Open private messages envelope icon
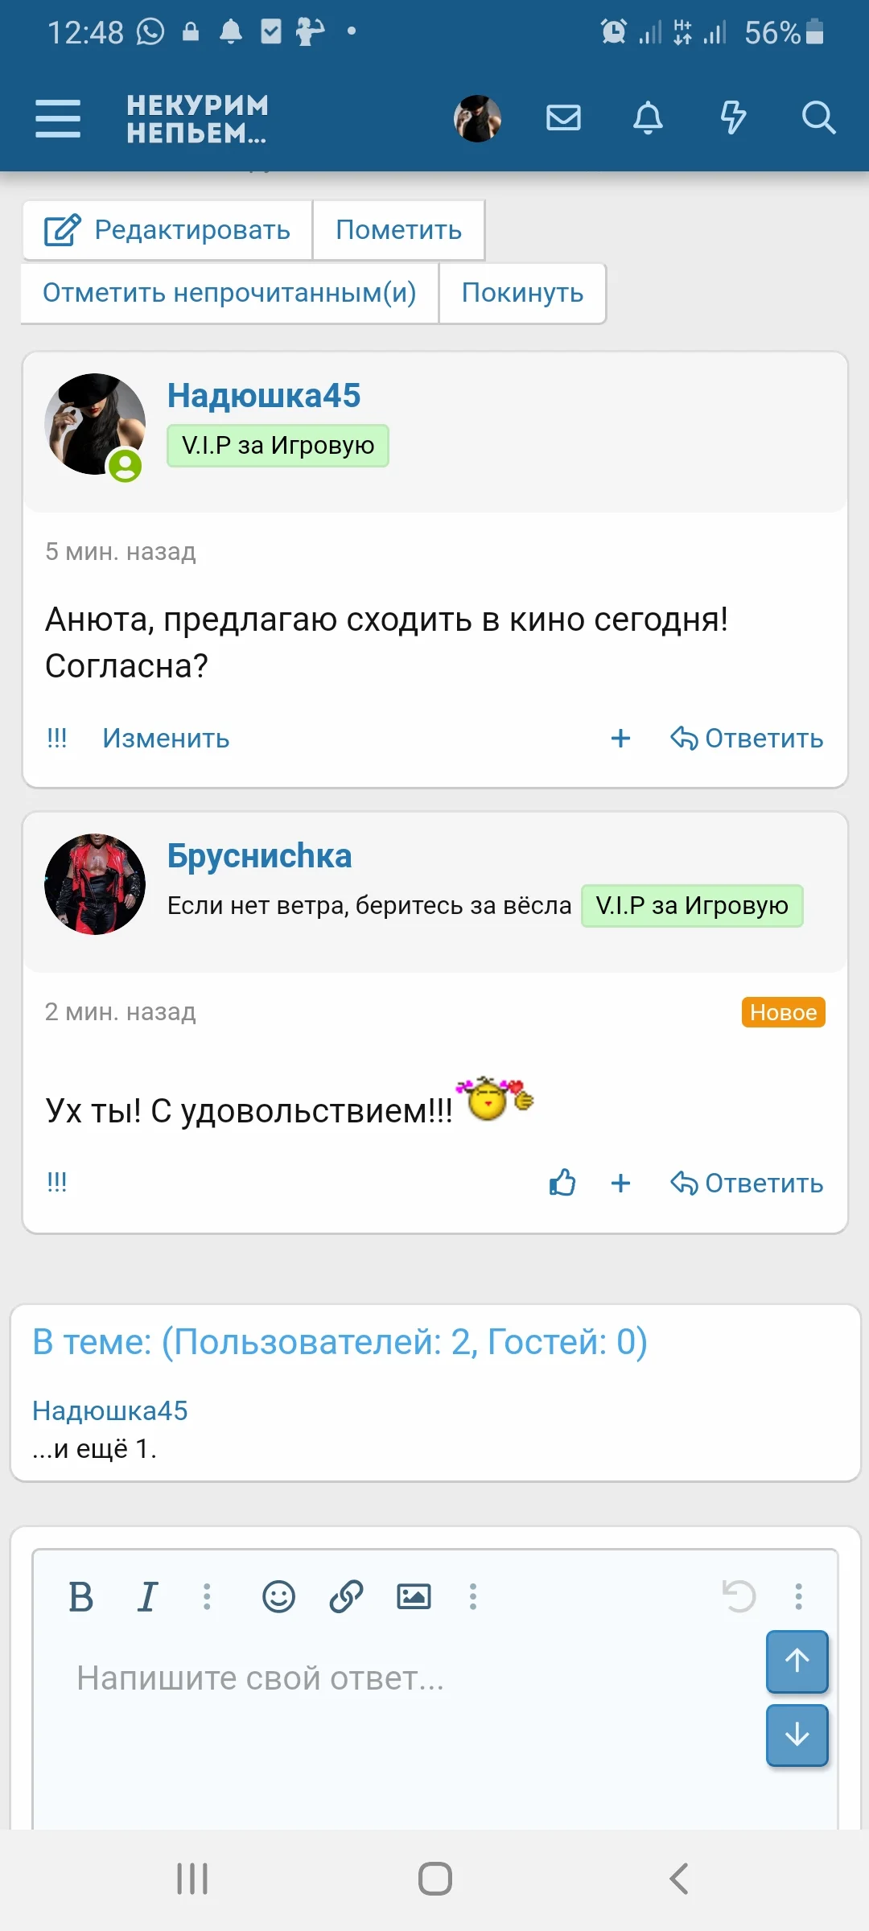 [563, 118]
